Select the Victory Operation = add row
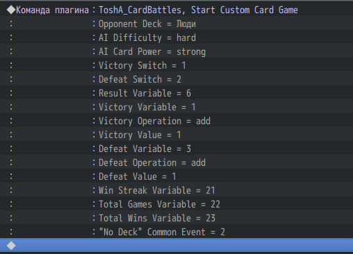The image size is (353, 254). coord(176,121)
